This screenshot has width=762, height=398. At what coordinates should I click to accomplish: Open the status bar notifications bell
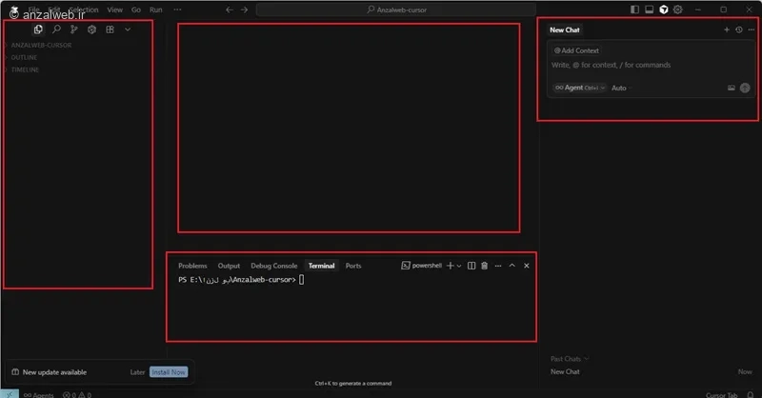point(751,394)
